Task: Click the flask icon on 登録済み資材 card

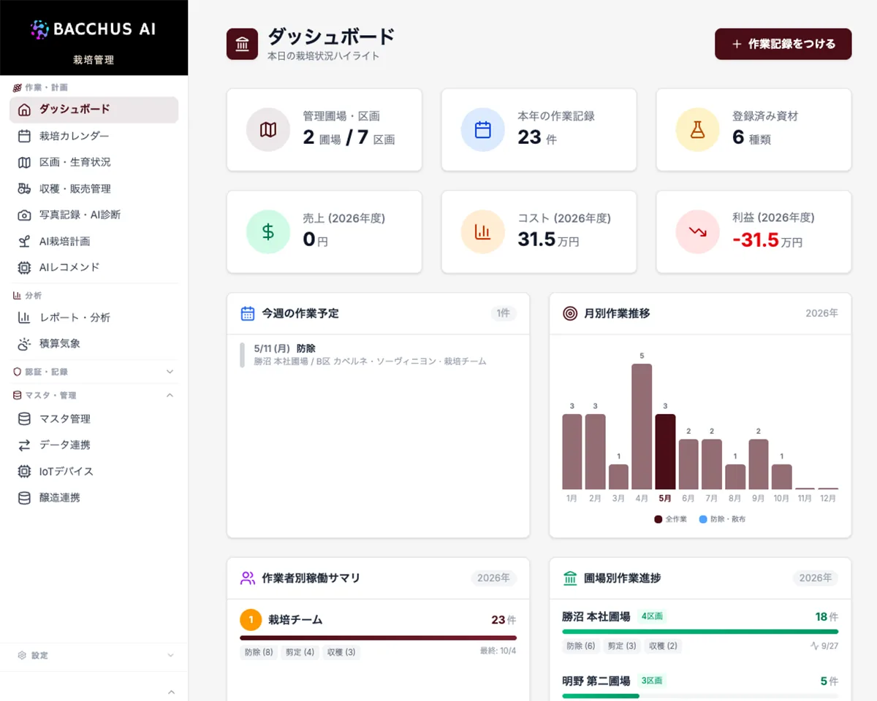Action: 698,130
